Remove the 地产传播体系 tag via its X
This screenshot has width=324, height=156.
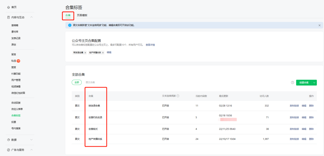[103, 53]
